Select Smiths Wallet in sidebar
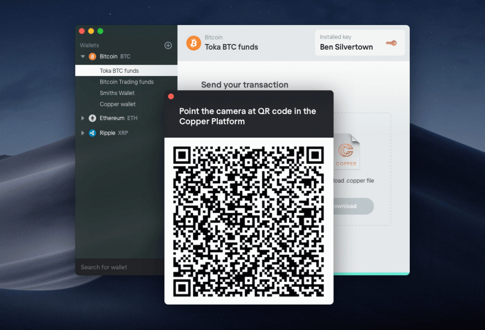Image resolution: width=485 pixels, height=330 pixels. click(117, 93)
